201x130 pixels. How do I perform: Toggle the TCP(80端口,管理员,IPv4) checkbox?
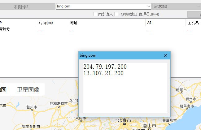(x=116, y=14)
